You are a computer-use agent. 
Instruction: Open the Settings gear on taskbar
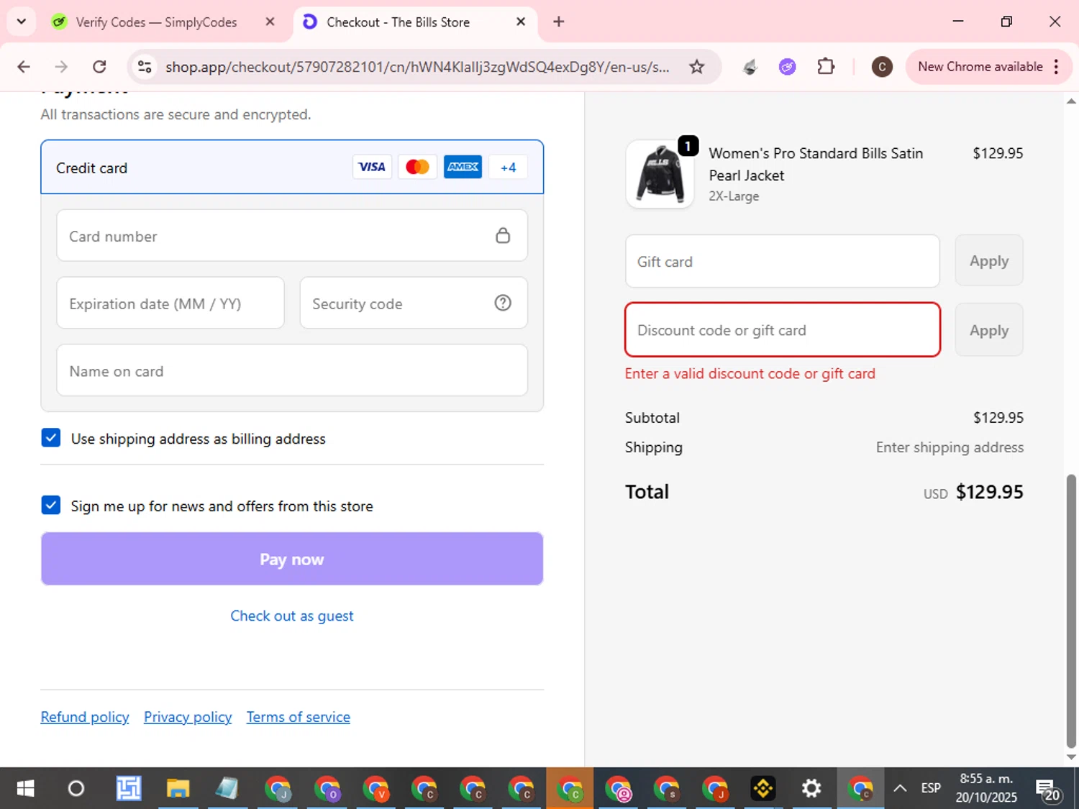pyautogui.click(x=811, y=789)
